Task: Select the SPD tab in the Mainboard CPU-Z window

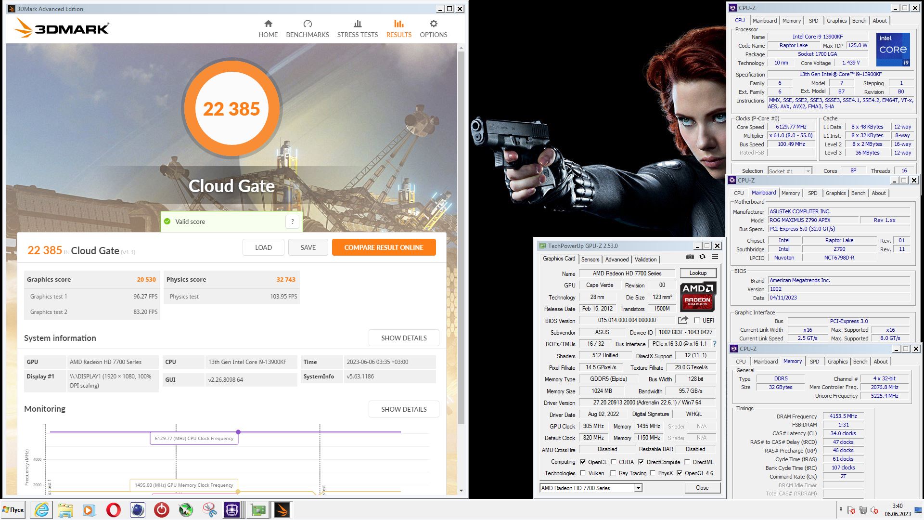Action: pyautogui.click(x=812, y=193)
